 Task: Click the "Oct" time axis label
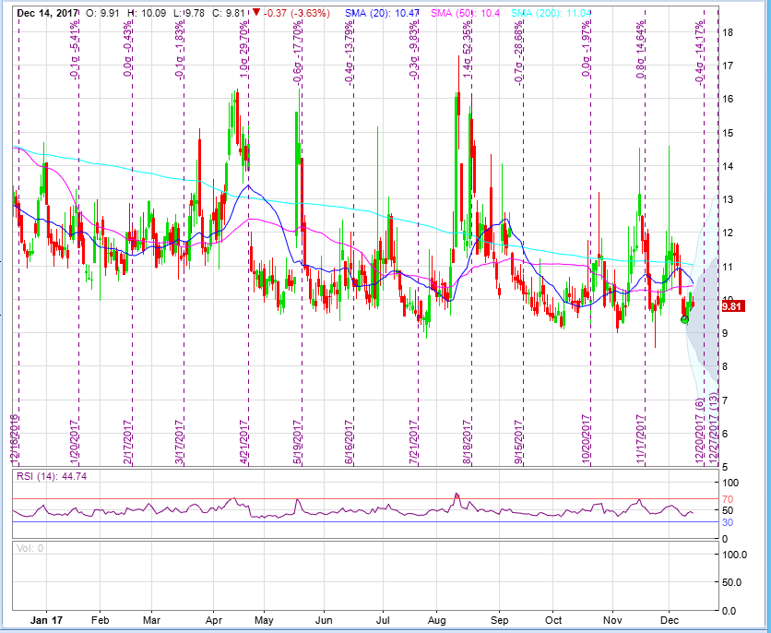553,620
